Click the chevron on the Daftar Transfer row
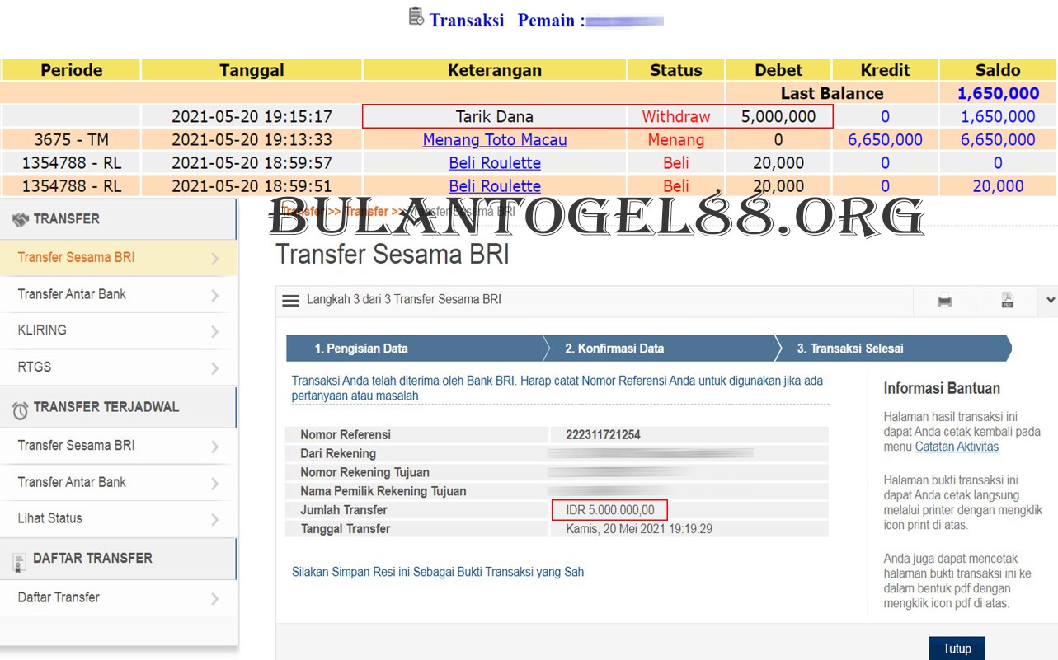Image resolution: width=1058 pixels, height=660 pixels. 214,599
